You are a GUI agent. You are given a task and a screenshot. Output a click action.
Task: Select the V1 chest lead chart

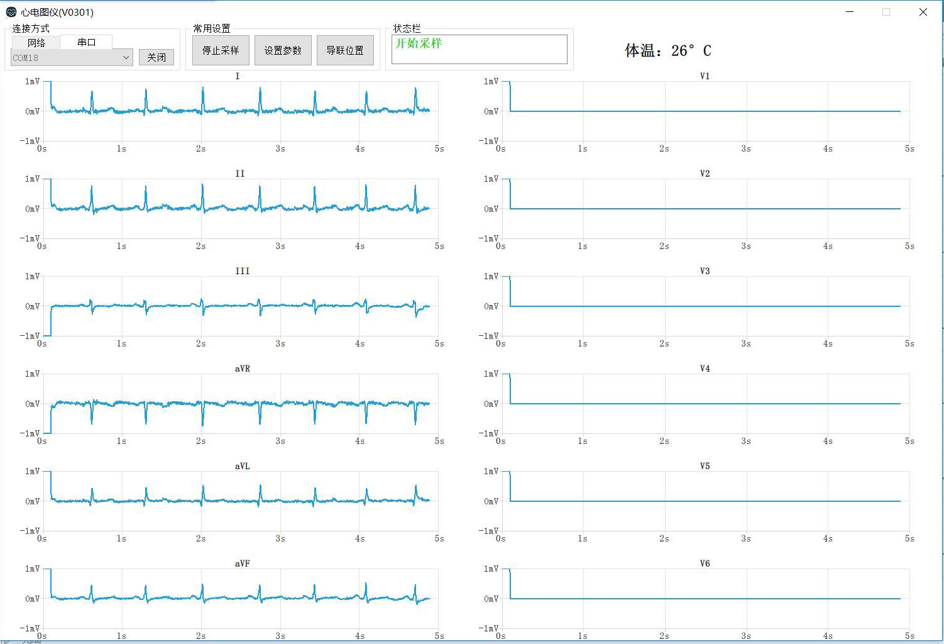(x=704, y=110)
